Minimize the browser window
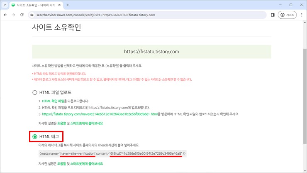The width and height of the screenshot is (307, 173). coord(280,5)
